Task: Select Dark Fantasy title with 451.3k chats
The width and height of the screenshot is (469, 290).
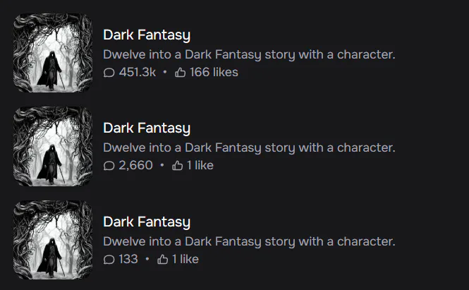Action: click(x=147, y=35)
